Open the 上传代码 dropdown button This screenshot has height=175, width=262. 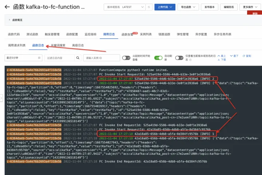coord(165,7)
